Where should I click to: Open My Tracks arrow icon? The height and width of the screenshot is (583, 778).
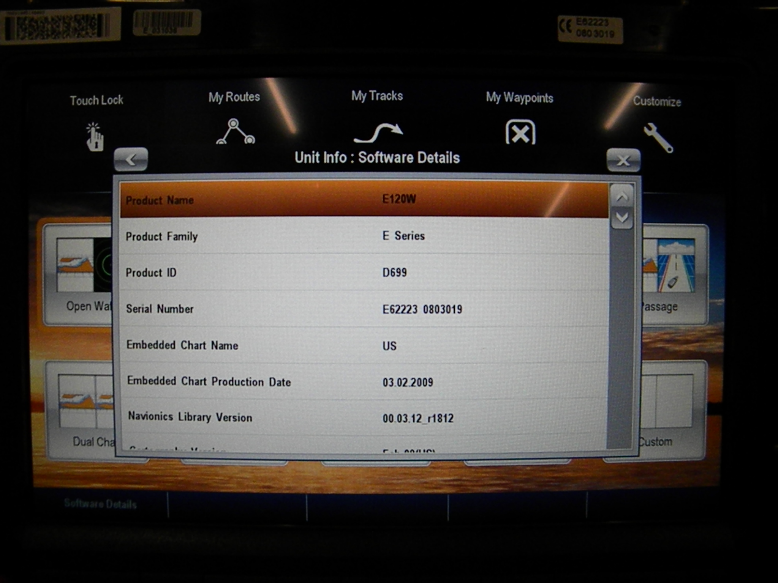click(x=378, y=132)
